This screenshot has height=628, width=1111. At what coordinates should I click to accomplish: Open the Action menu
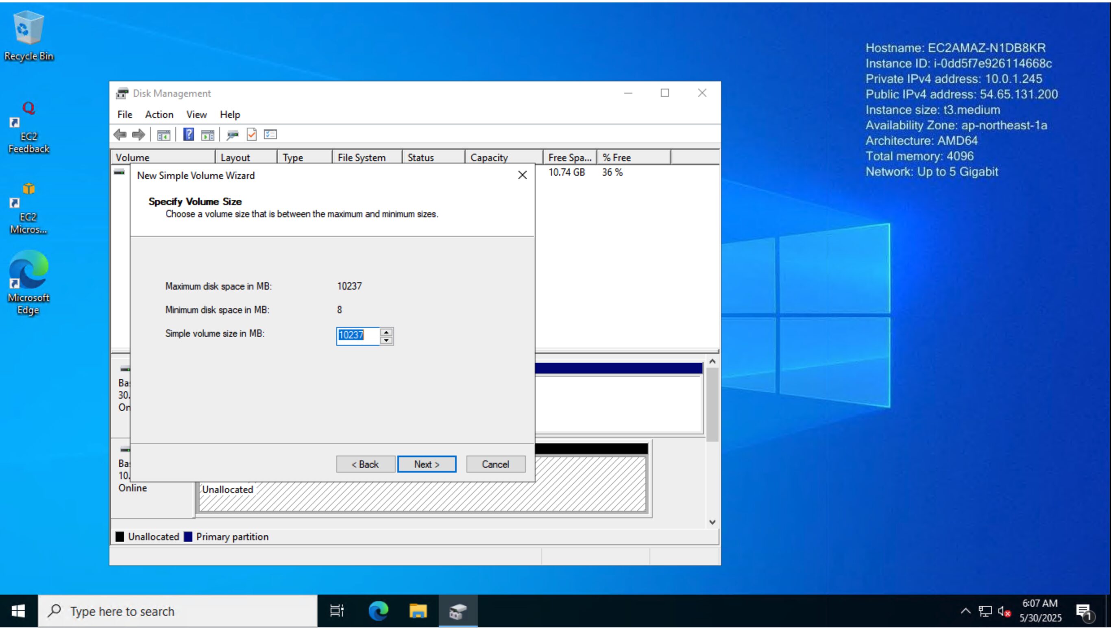(x=159, y=114)
